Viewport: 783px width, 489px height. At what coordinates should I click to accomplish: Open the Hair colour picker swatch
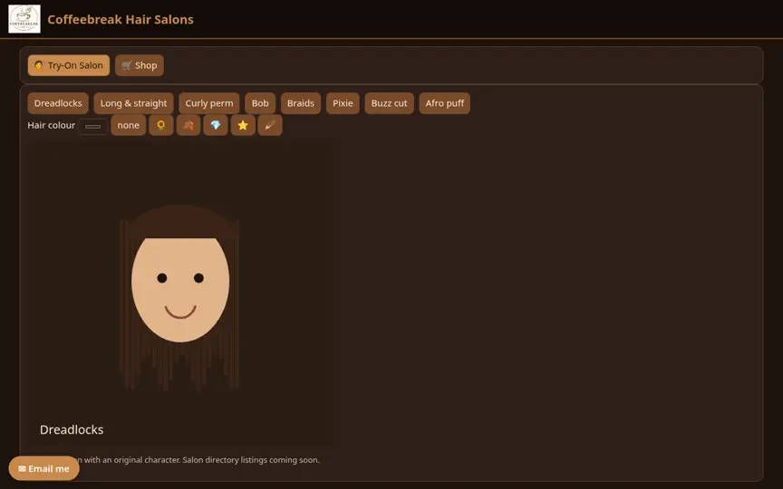point(92,126)
